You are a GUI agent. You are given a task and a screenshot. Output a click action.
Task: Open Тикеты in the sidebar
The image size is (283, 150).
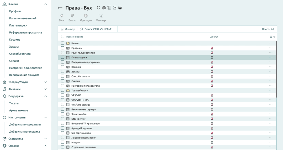[14, 103]
